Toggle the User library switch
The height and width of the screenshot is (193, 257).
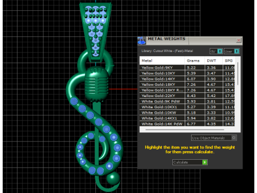[x=232, y=51]
